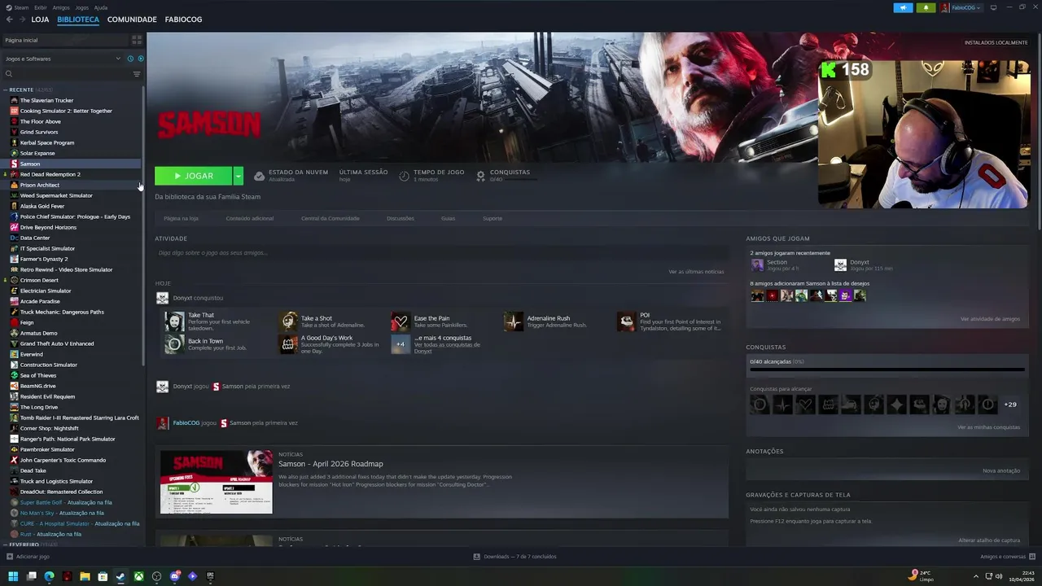Image resolution: width=1042 pixels, height=586 pixels.
Task: Open the Guias link
Action: (x=448, y=218)
